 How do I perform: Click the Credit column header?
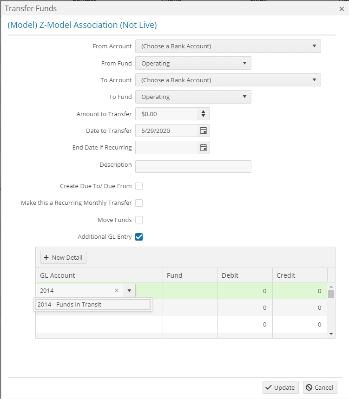click(x=300, y=275)
